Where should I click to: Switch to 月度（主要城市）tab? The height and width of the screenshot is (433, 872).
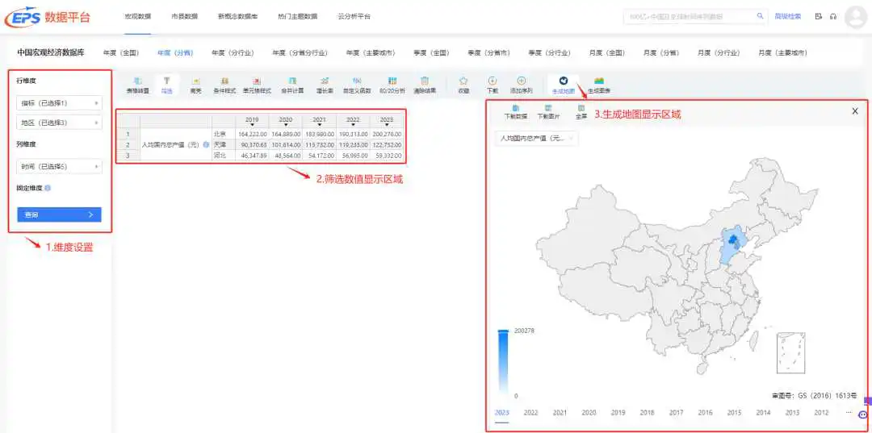(782, 53)
